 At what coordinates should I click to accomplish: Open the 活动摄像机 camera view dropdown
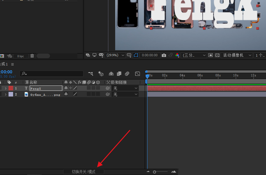(237, 55)
